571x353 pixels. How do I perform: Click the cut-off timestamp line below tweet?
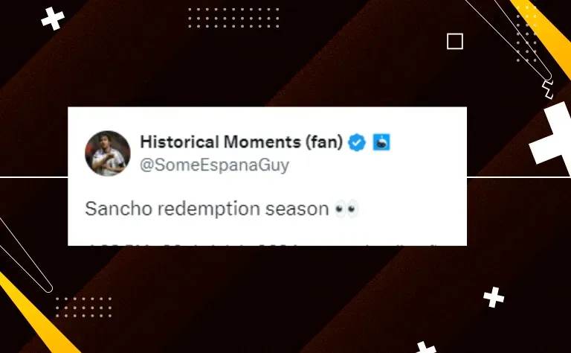pos(262,244)
